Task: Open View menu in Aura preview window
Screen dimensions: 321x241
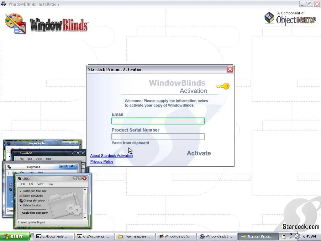Action: [40, 184]
